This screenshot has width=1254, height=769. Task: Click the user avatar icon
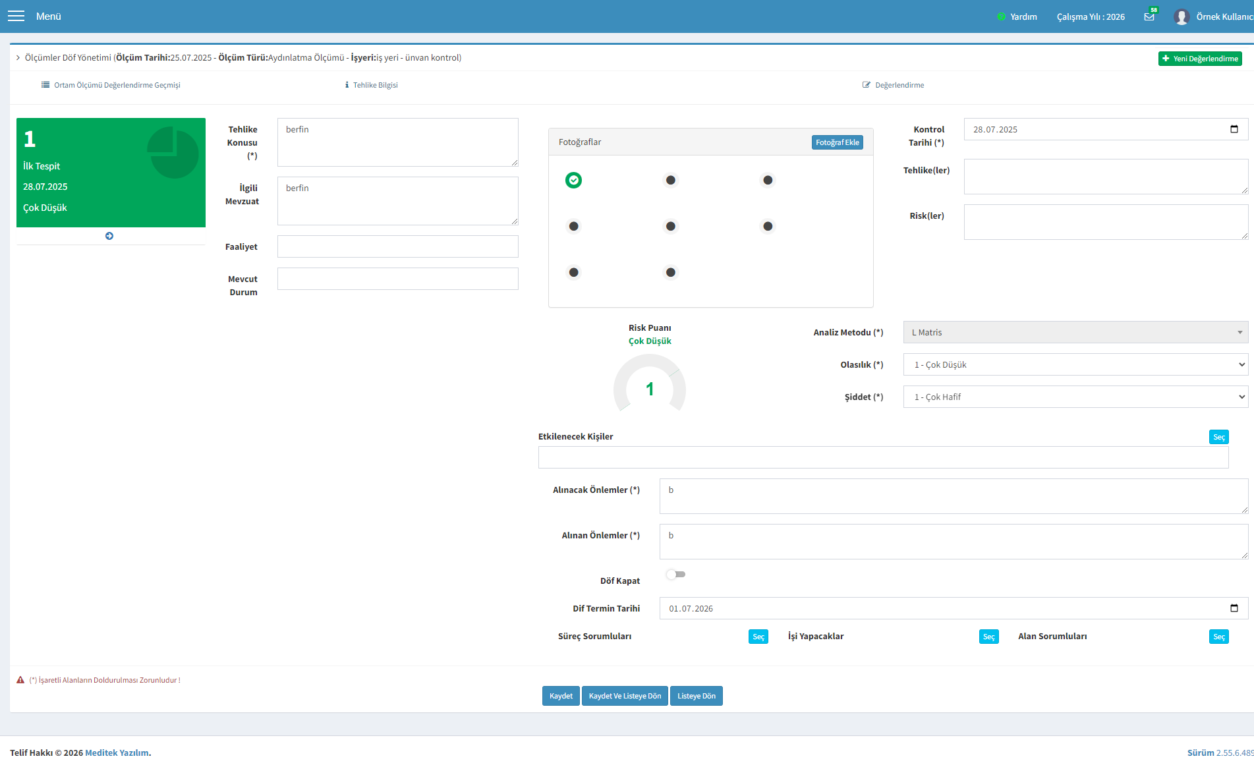1181,16
